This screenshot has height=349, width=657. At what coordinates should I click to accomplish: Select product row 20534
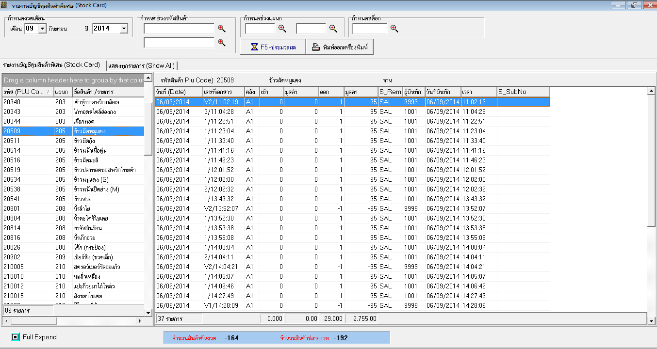click(73, 179)
